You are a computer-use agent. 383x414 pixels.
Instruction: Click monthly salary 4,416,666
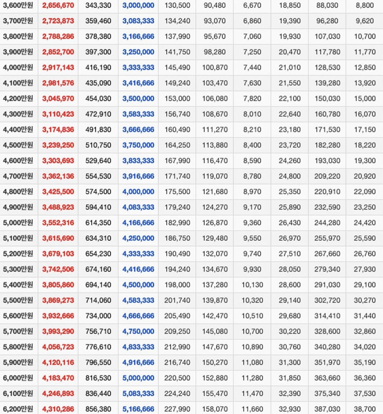pos(138,269)
